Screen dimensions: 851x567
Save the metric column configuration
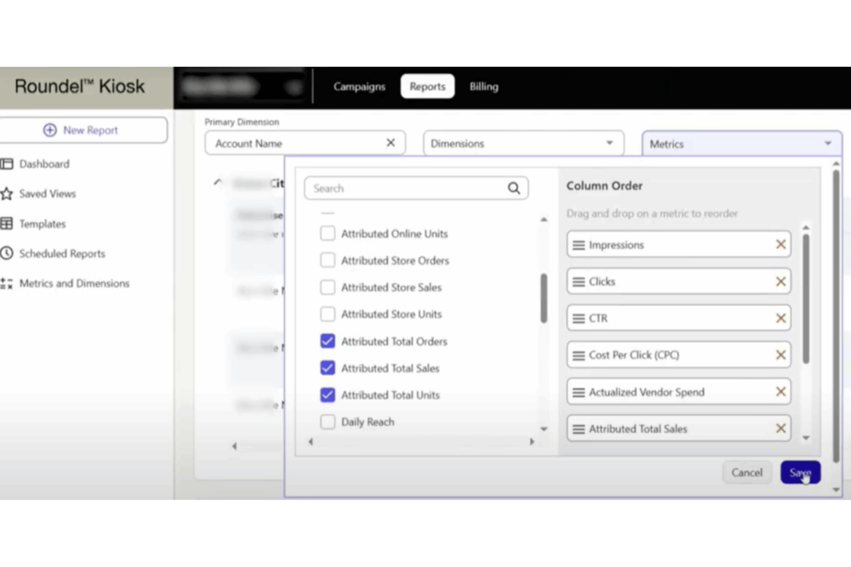point(800,472)
